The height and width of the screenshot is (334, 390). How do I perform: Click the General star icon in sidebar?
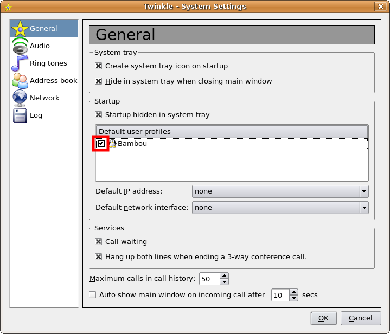20,29
